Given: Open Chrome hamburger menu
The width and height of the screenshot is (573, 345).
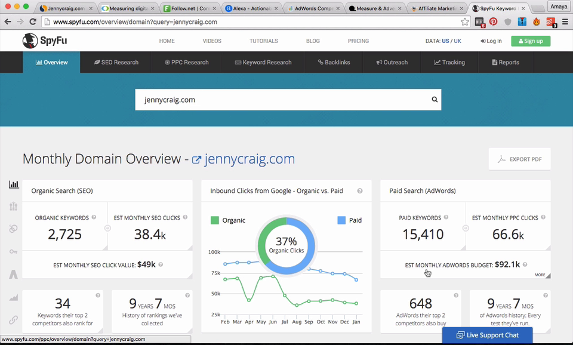Looking at the screenshot, I should tap(565, 22).
